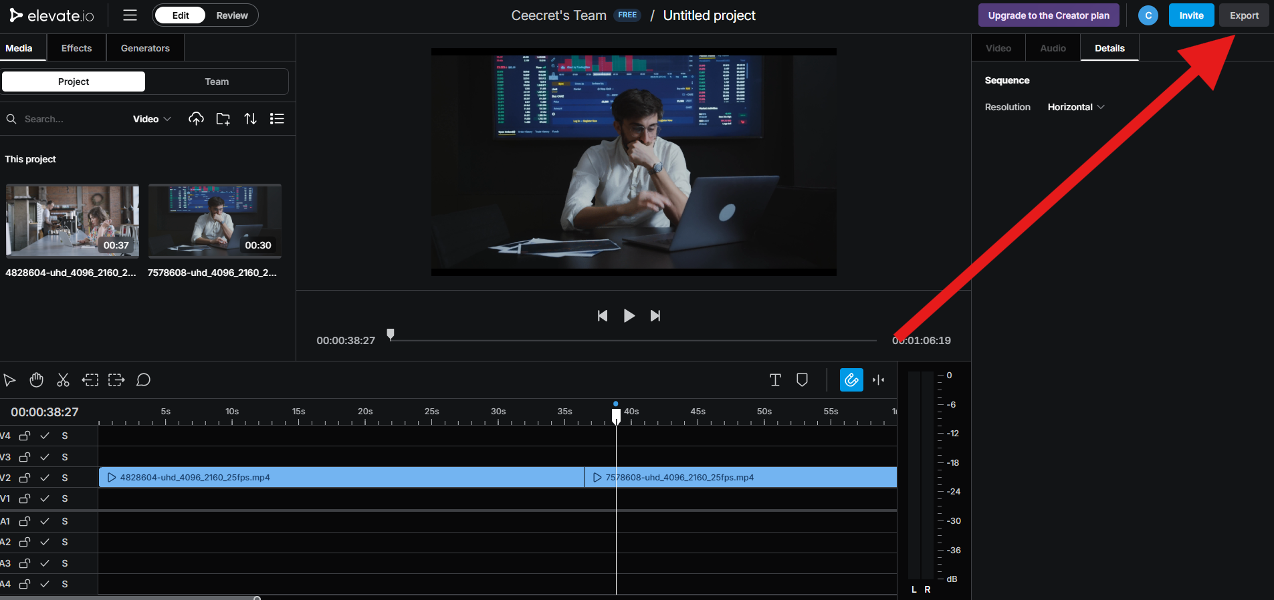Select the 4828604-uhd media thumbnail
Screen dimensions: 1274x600
click(72, 221)
